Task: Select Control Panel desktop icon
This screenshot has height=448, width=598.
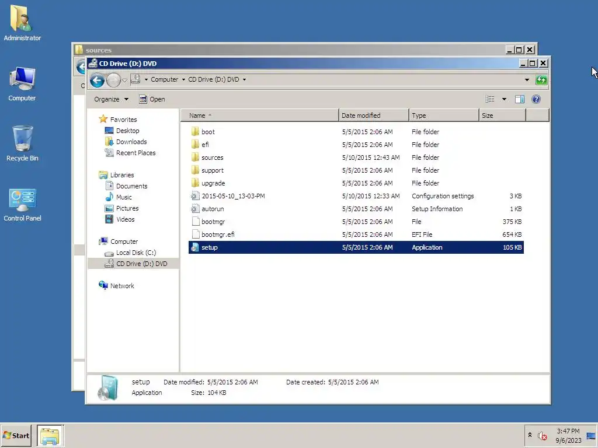Action: pyautogui.click(x=22, y=205)
